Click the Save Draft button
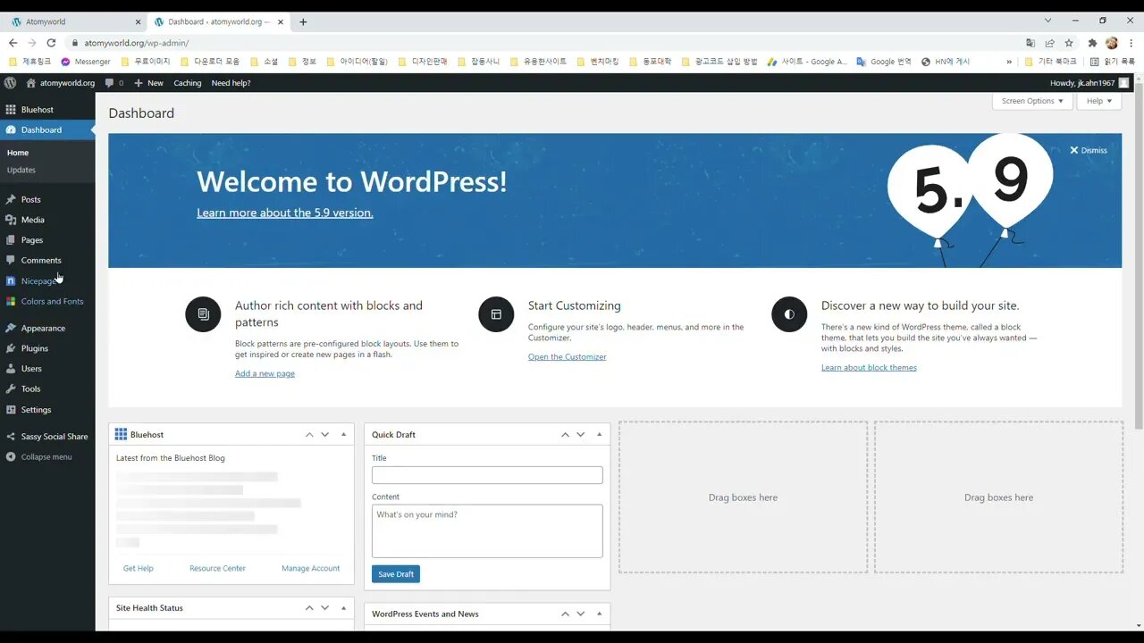This screenshot has width=1144, height=643. point(396,574)
